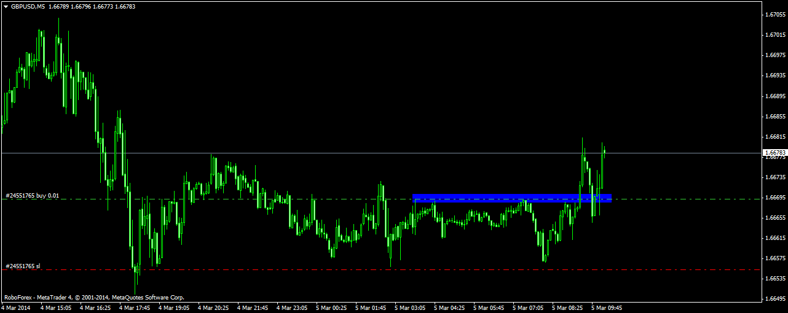The image size is (788, 313).
Task: Click the 1.66695 price scale label
Action: click(x=775, y=198)
